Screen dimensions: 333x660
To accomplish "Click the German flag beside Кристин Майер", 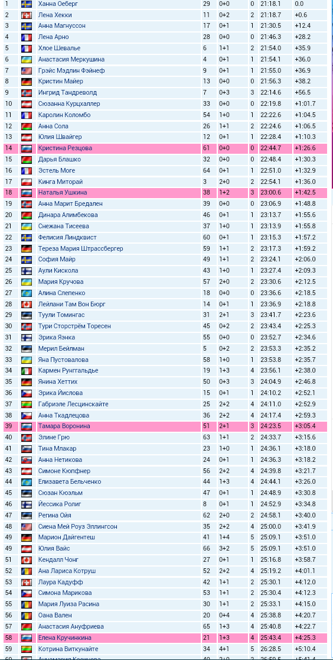I will coord(27,81).
